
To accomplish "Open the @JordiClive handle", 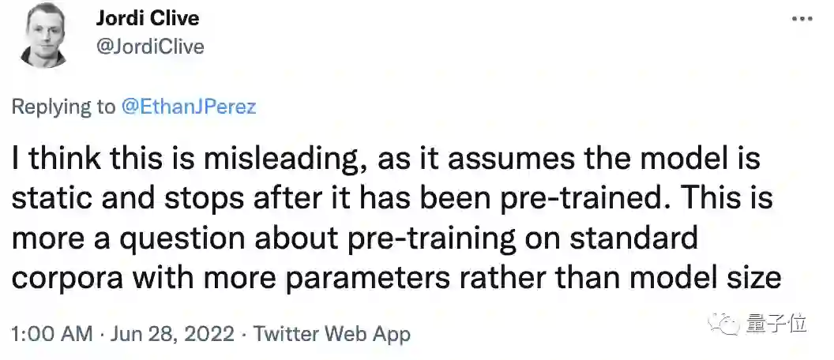I will coord(150,47).
